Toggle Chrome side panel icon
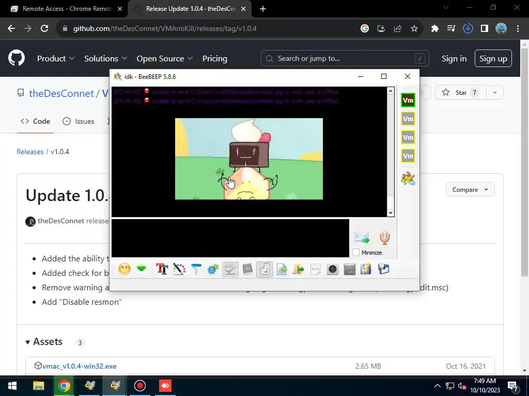This screenshot has width=529, height=396. pyautogui.click(x=485, y=29)
